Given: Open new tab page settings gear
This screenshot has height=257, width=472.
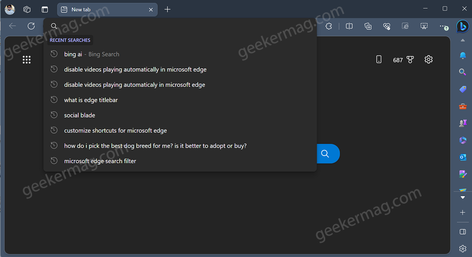Looking at the screenshot, I should pyautogui.click(x=429, y=59).
